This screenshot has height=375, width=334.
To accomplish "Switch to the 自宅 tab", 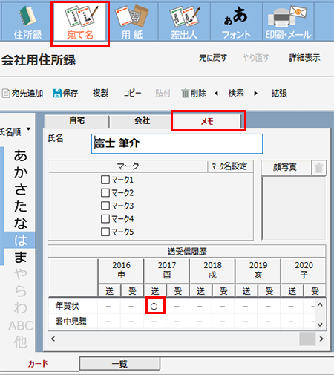I will tap(76, 121).
